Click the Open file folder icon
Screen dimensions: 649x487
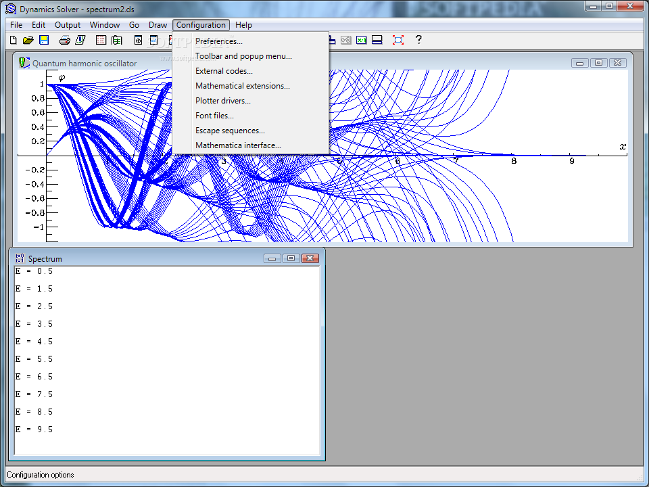[x=28, y=40]
